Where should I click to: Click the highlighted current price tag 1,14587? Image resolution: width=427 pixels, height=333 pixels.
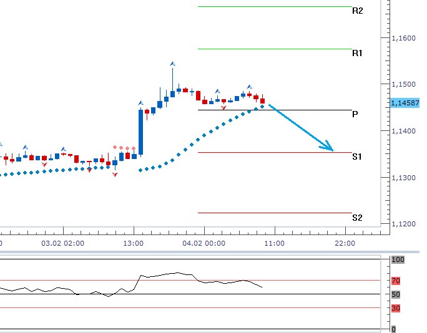point(404,103)
